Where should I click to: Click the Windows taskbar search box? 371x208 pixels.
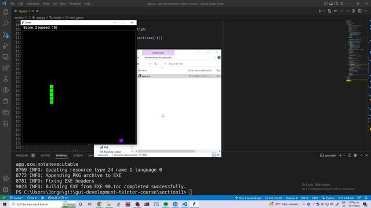(x=42, y=204)
